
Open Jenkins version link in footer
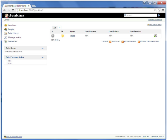pyautogui.click(x=157, y=136)
